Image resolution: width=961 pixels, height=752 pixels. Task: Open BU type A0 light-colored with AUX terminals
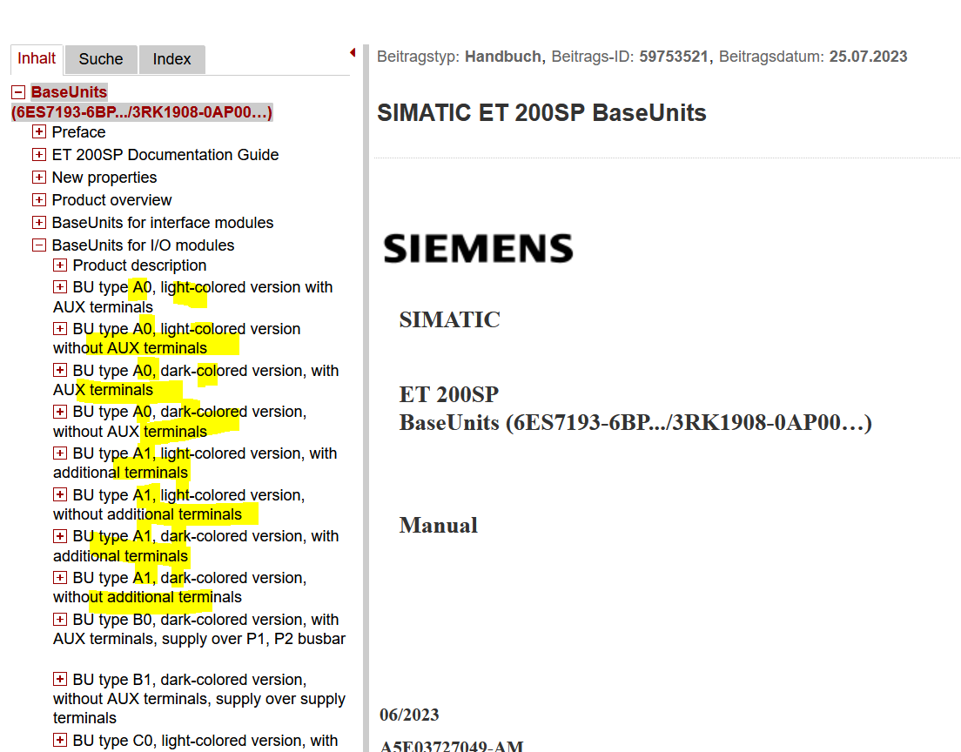pos(193,298)
